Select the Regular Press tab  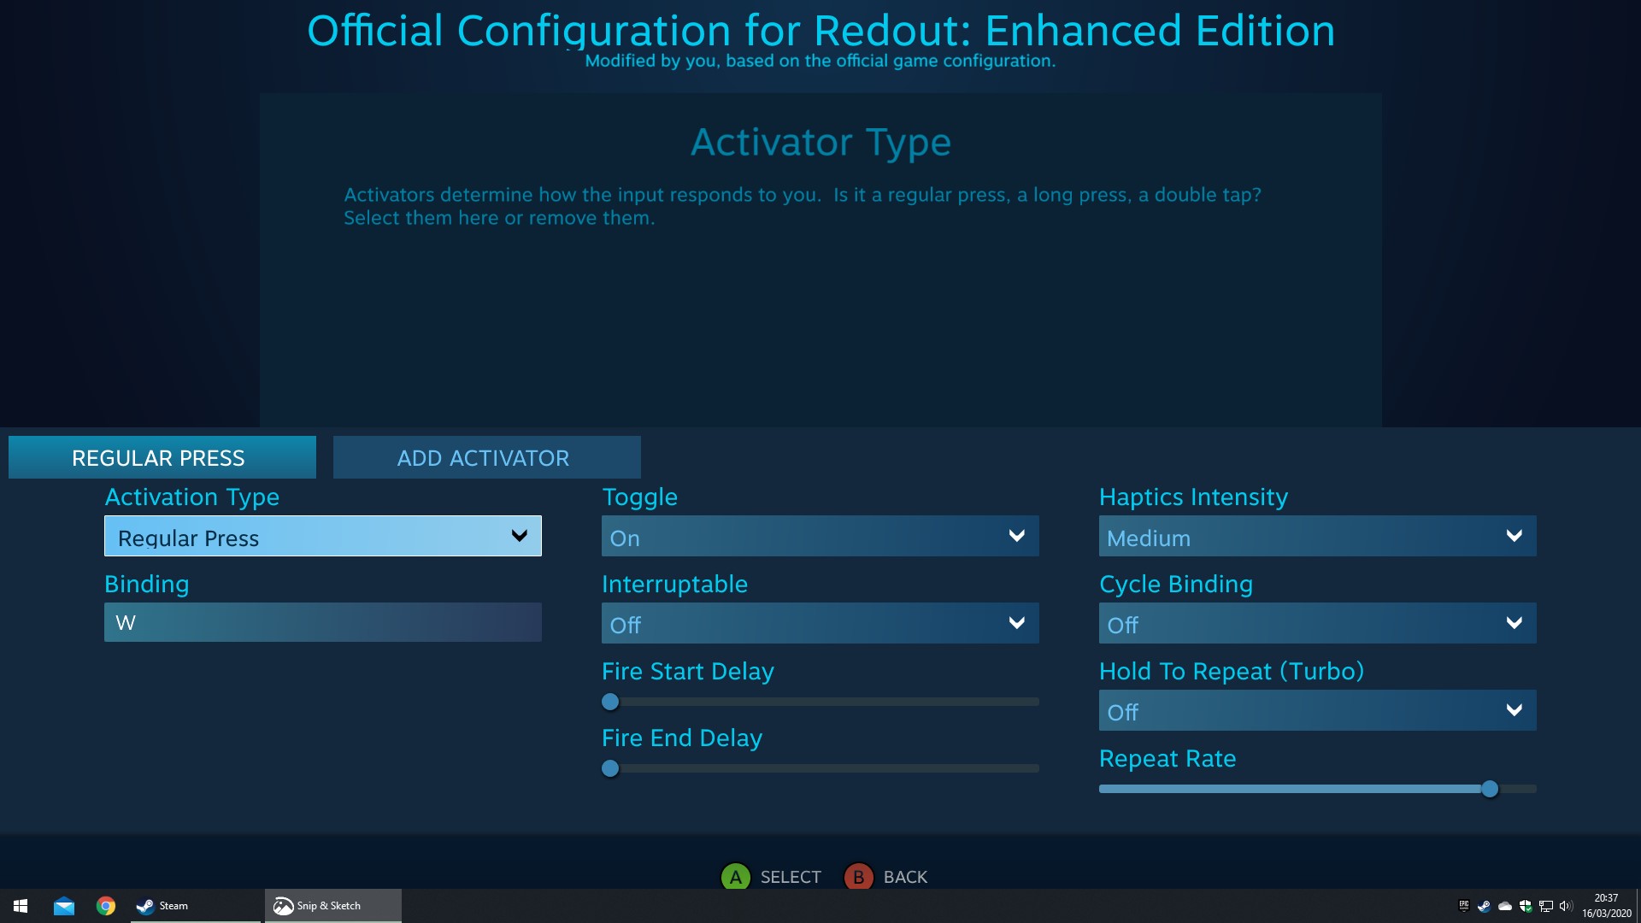pyautogui.click(x=162, y=458)
